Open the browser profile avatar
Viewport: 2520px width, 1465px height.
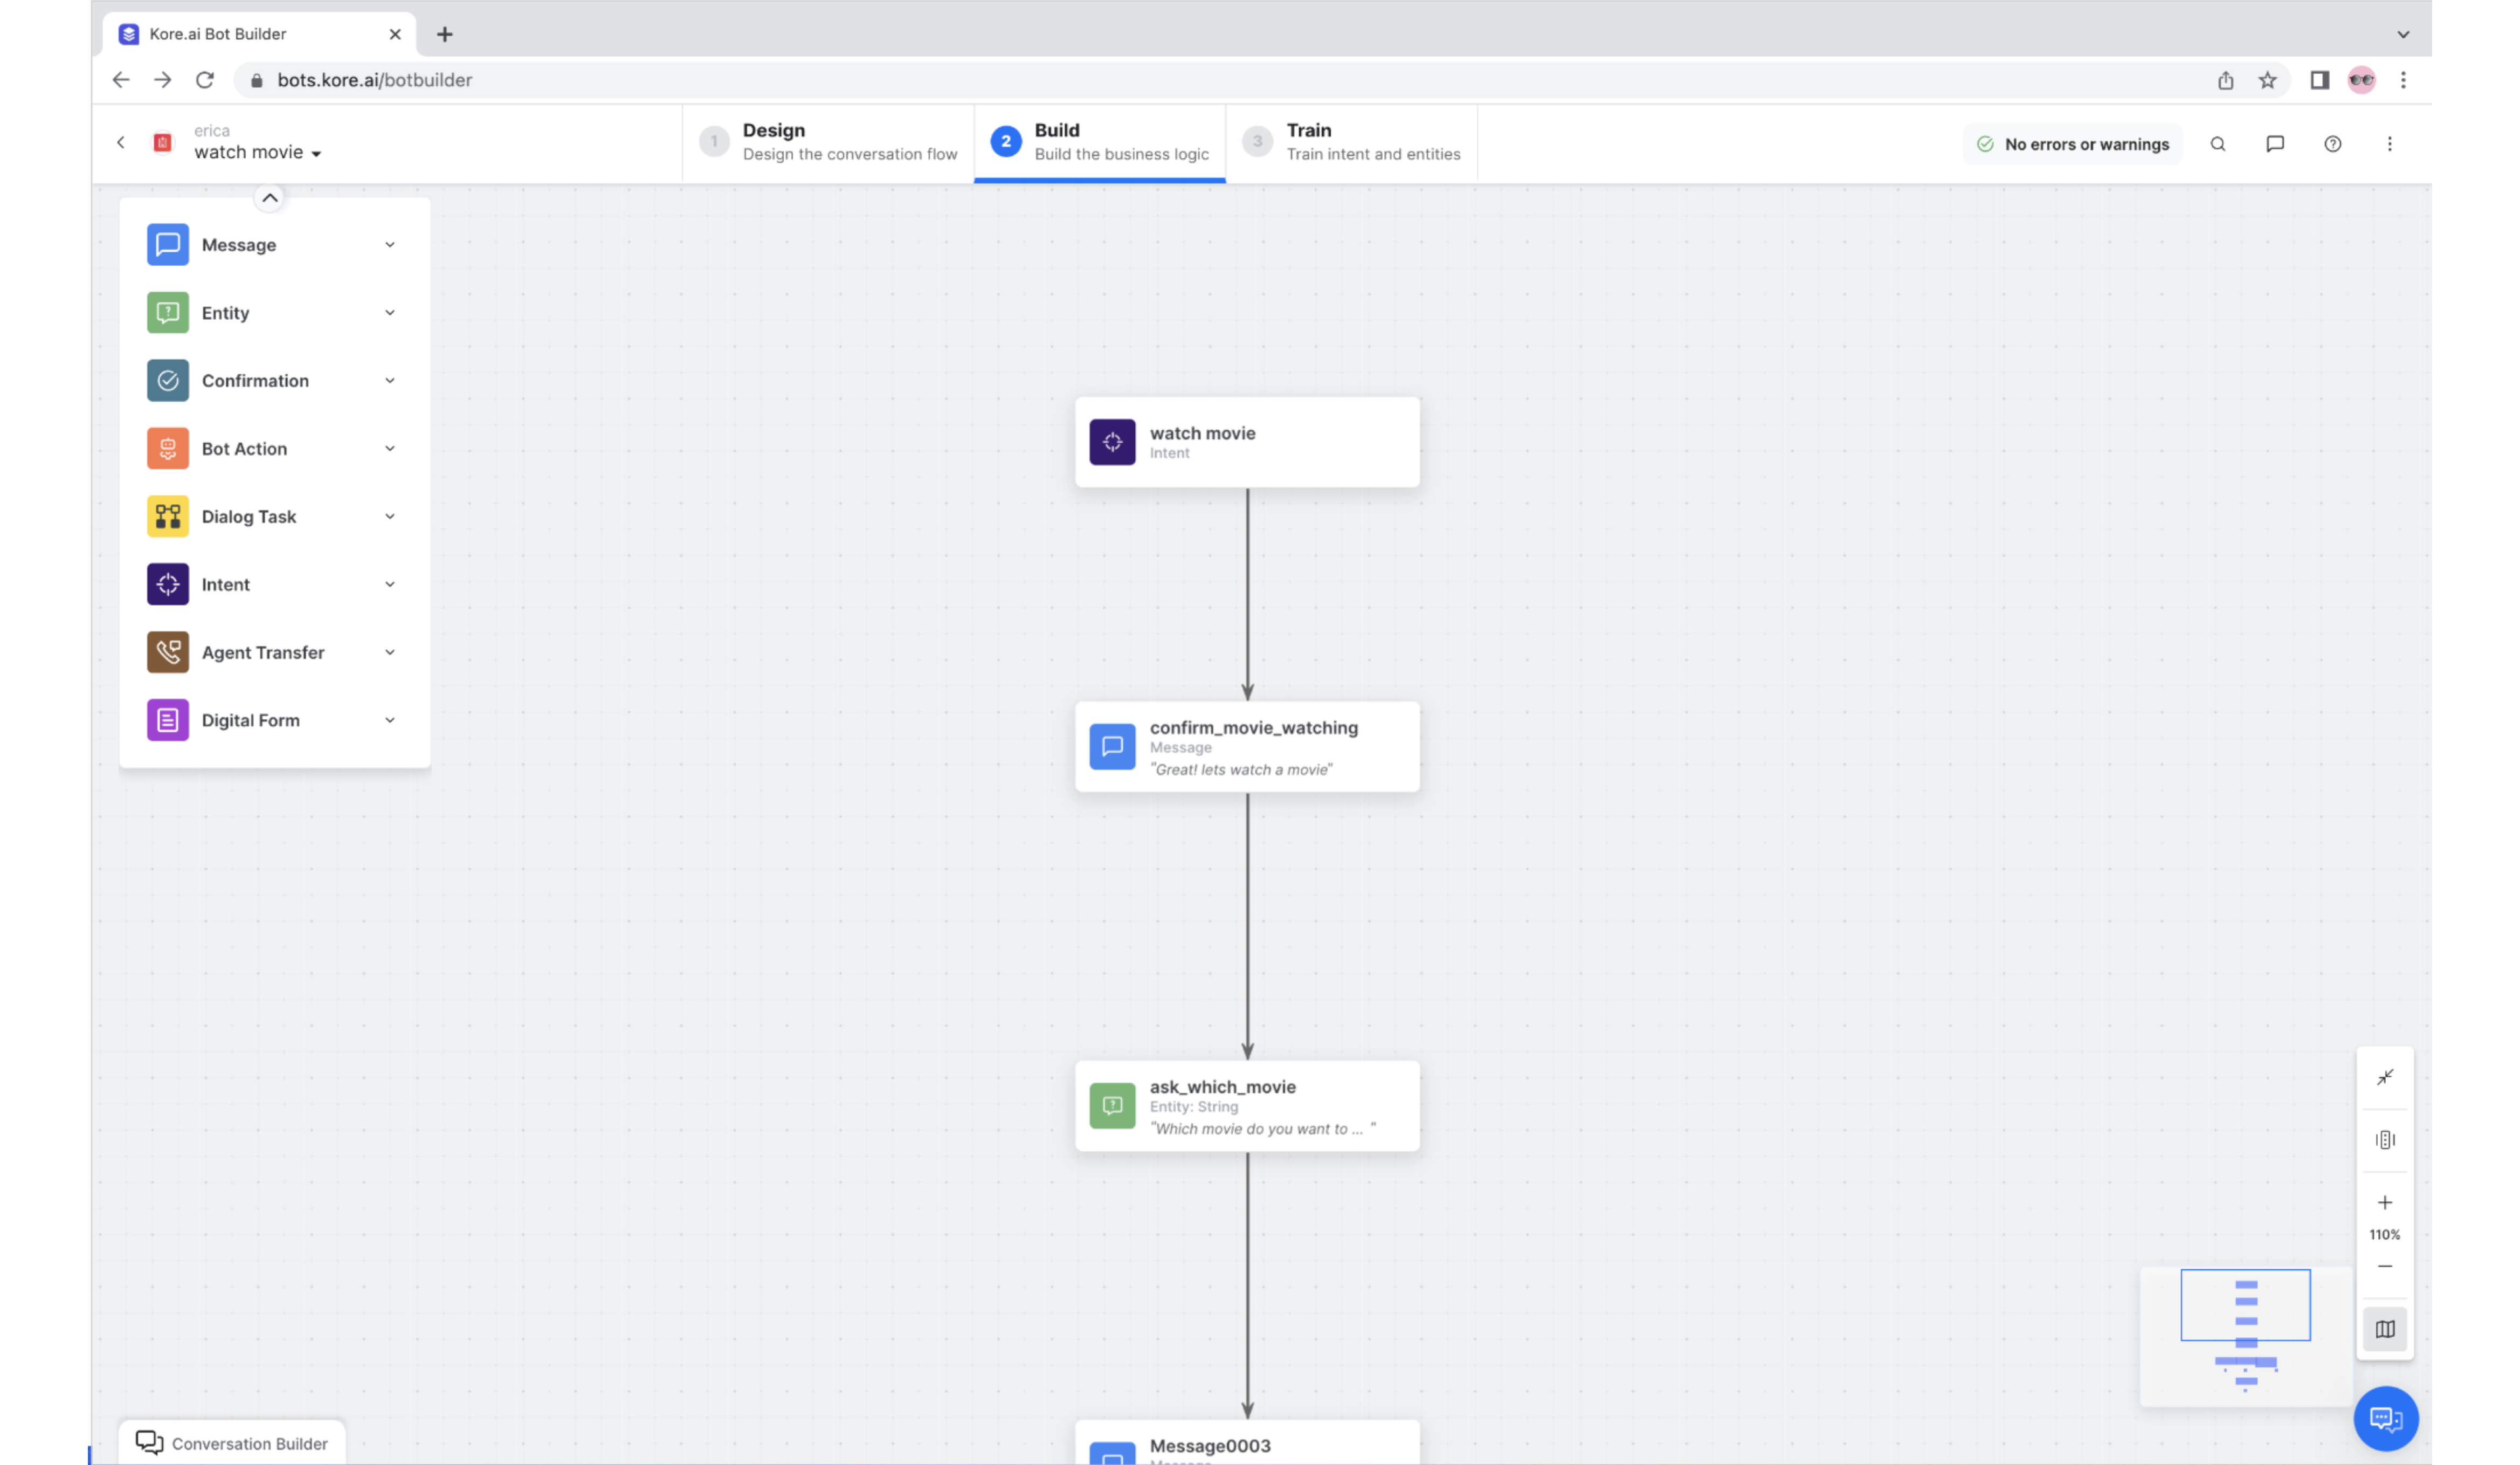(x=2362, y=80)
